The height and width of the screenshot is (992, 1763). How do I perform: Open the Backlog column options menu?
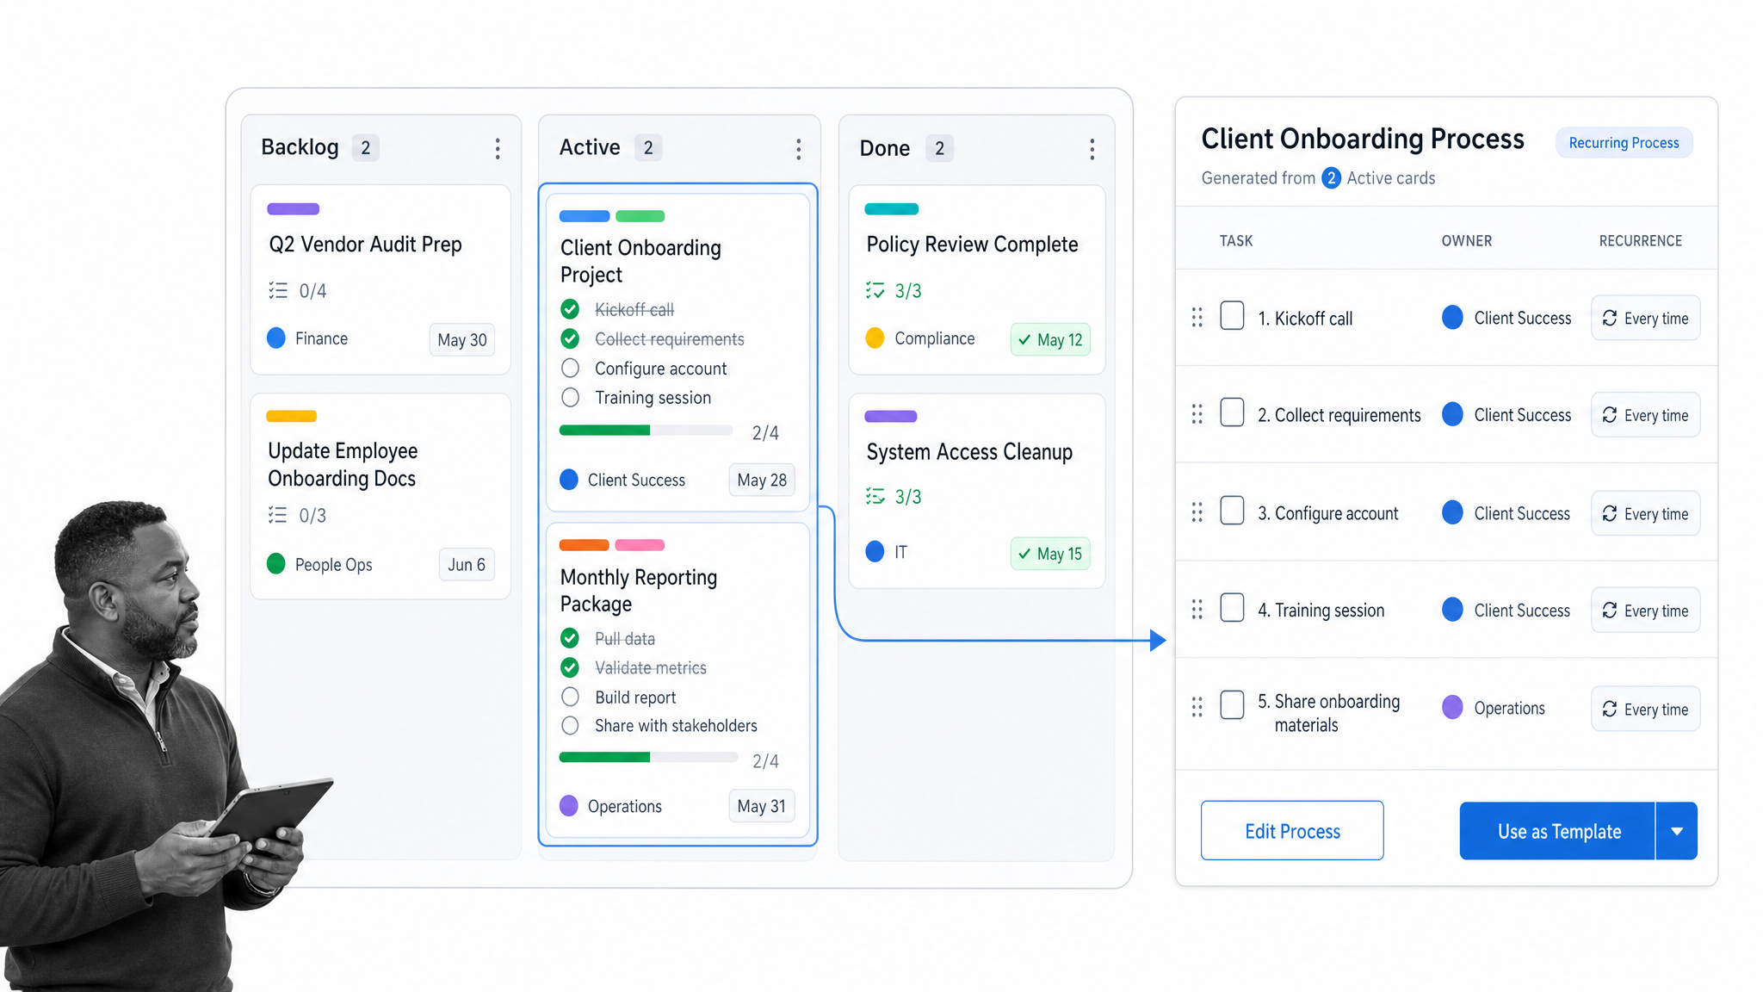pos(498,149)
